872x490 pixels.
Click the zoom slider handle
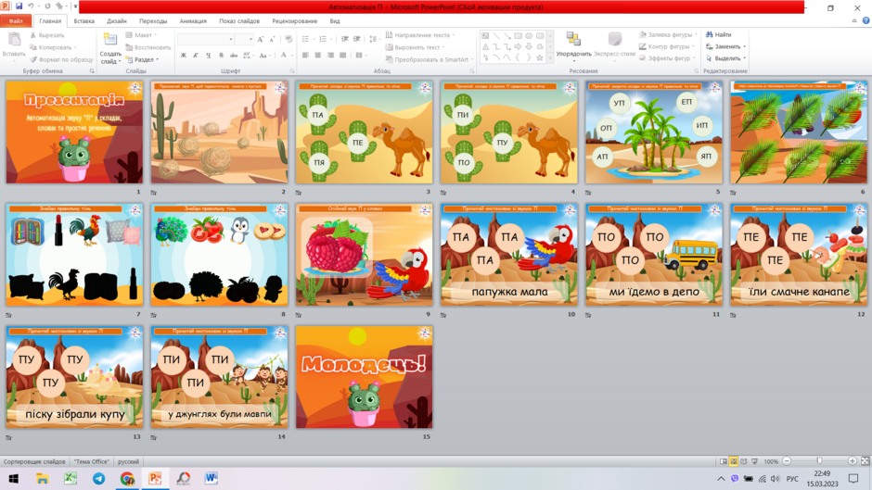[819, 461]
